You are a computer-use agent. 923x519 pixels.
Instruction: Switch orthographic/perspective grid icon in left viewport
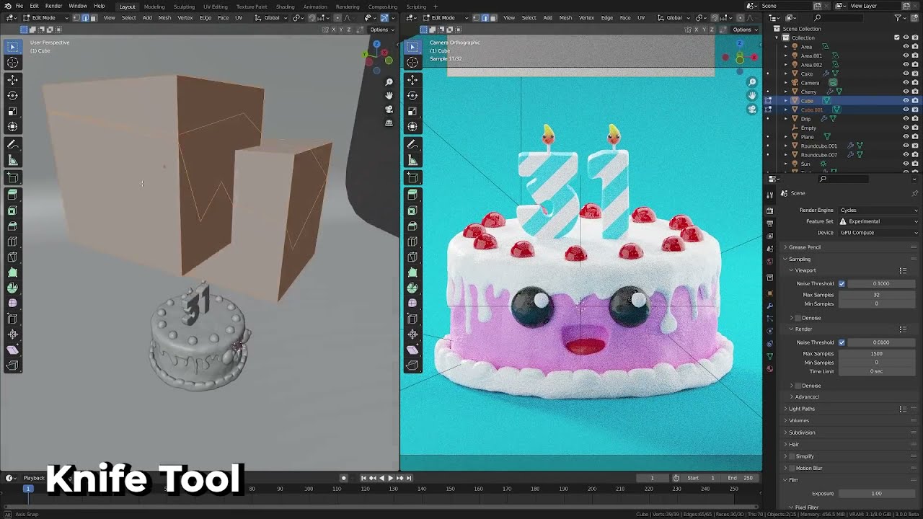(x=389, y=123)
